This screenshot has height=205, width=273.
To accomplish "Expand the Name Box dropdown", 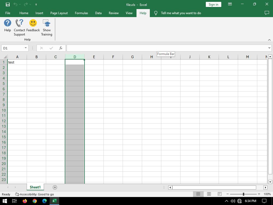I will [x=26, y=48].
